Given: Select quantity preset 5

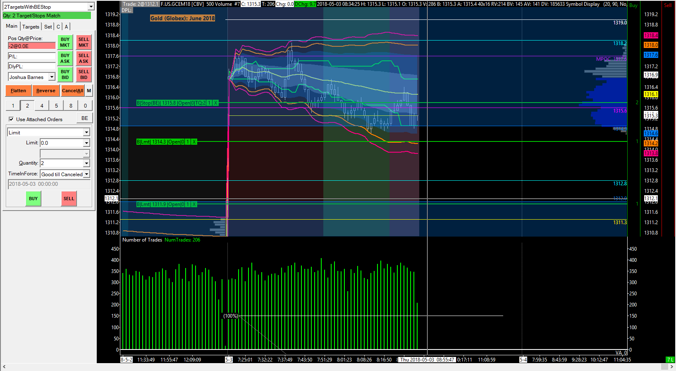Looking at the screenshot, I should click(56, 105).
